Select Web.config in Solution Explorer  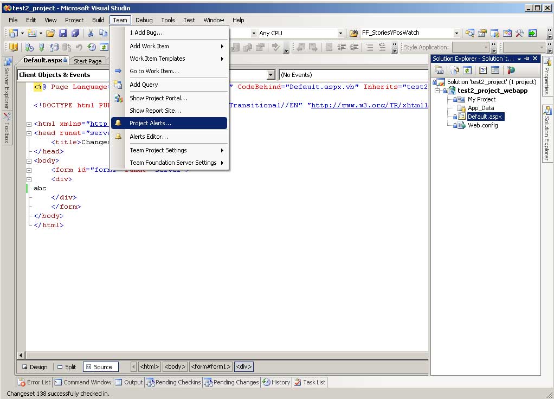pos(482,125)
